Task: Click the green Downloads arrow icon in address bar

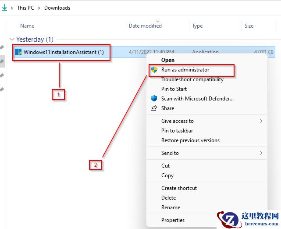Action: (4, 8)
